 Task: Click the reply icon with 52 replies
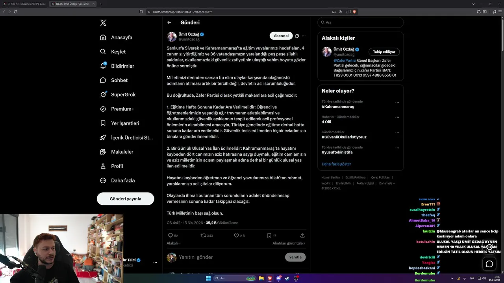click(170, 235)
